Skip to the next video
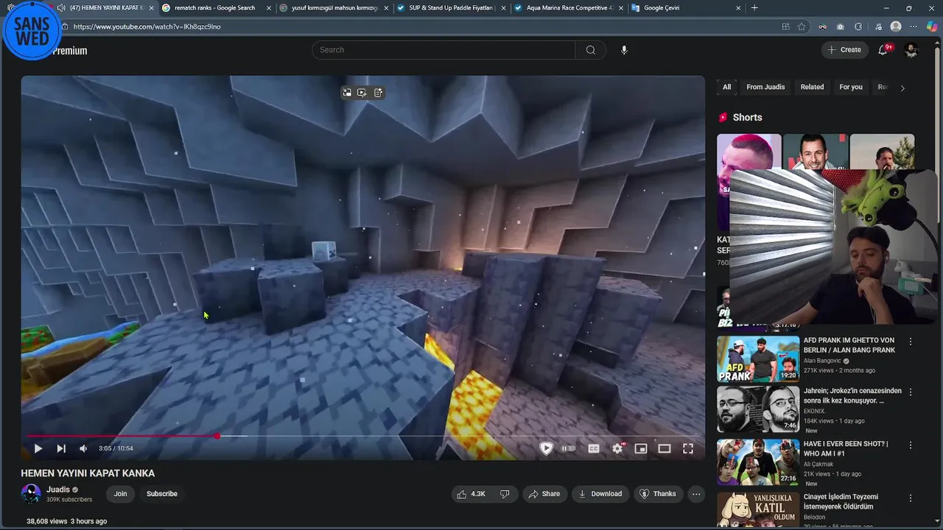 click(61, 448)
